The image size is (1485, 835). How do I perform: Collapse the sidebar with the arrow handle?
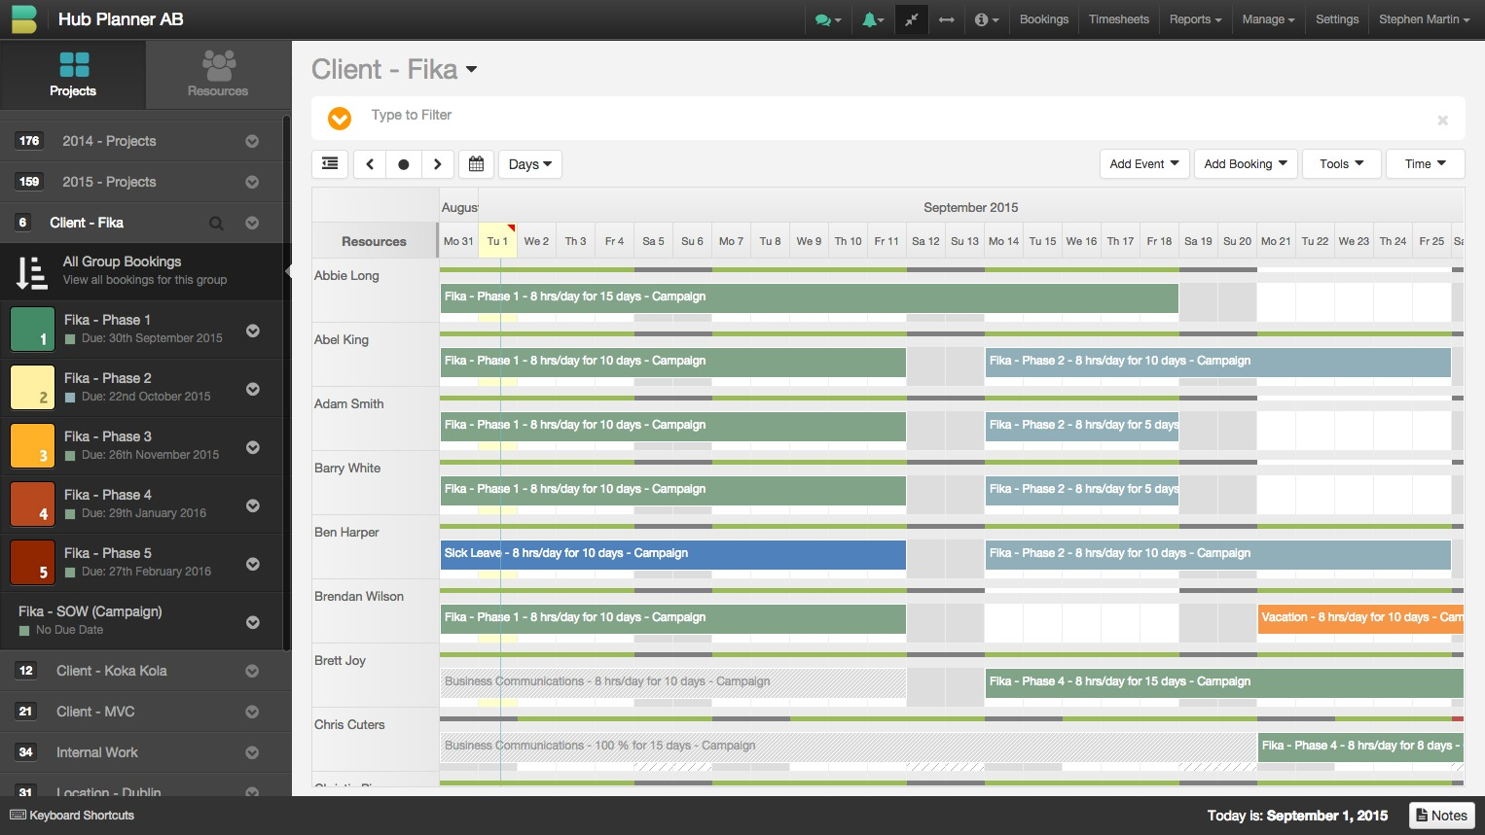coord(288,272)
